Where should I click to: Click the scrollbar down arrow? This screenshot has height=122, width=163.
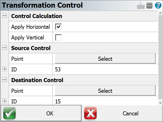pos(160,103)
